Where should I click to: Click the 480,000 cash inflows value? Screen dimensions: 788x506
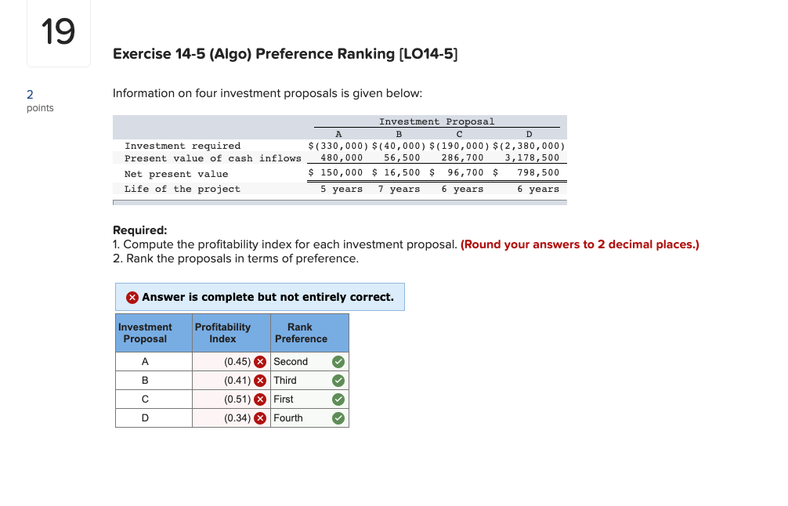(342, 157)
